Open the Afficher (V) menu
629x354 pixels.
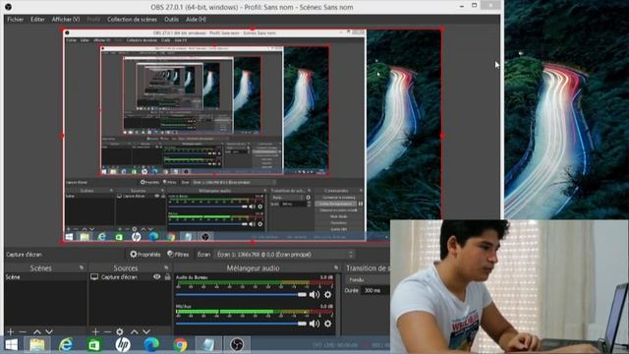point(66,20)
